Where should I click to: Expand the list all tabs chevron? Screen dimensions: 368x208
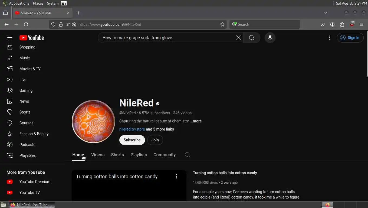(x=326, y=13)
